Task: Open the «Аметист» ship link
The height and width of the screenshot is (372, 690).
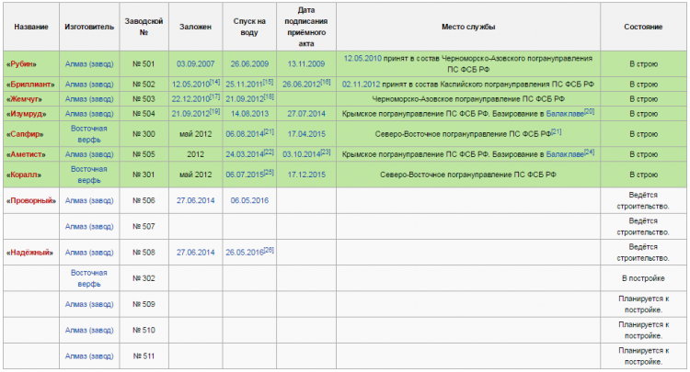Action: point(27,153)
